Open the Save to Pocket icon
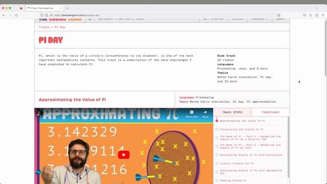Image resolution: width=327 pixels, height=184 pixels. [x=305, y=15]
